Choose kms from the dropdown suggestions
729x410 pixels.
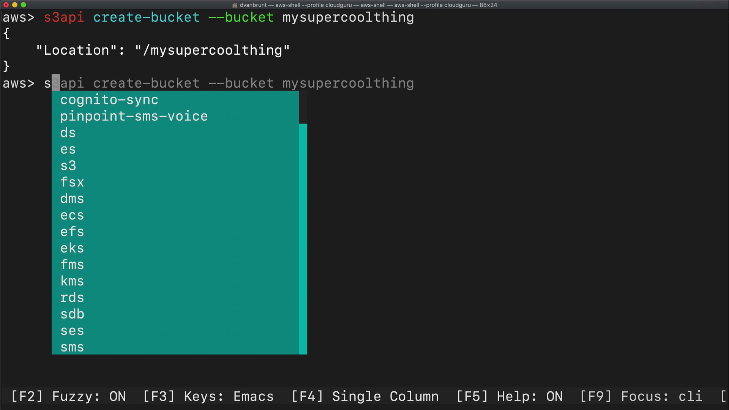click(x=72, y=281)
